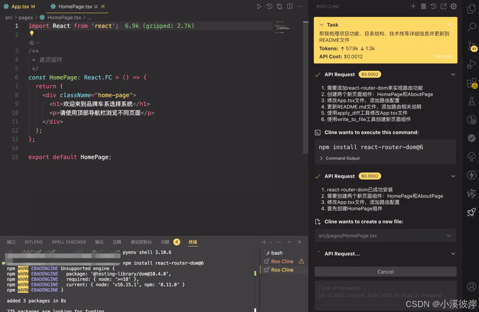Click the editor vertical scrollbar

tap(306, 87)
